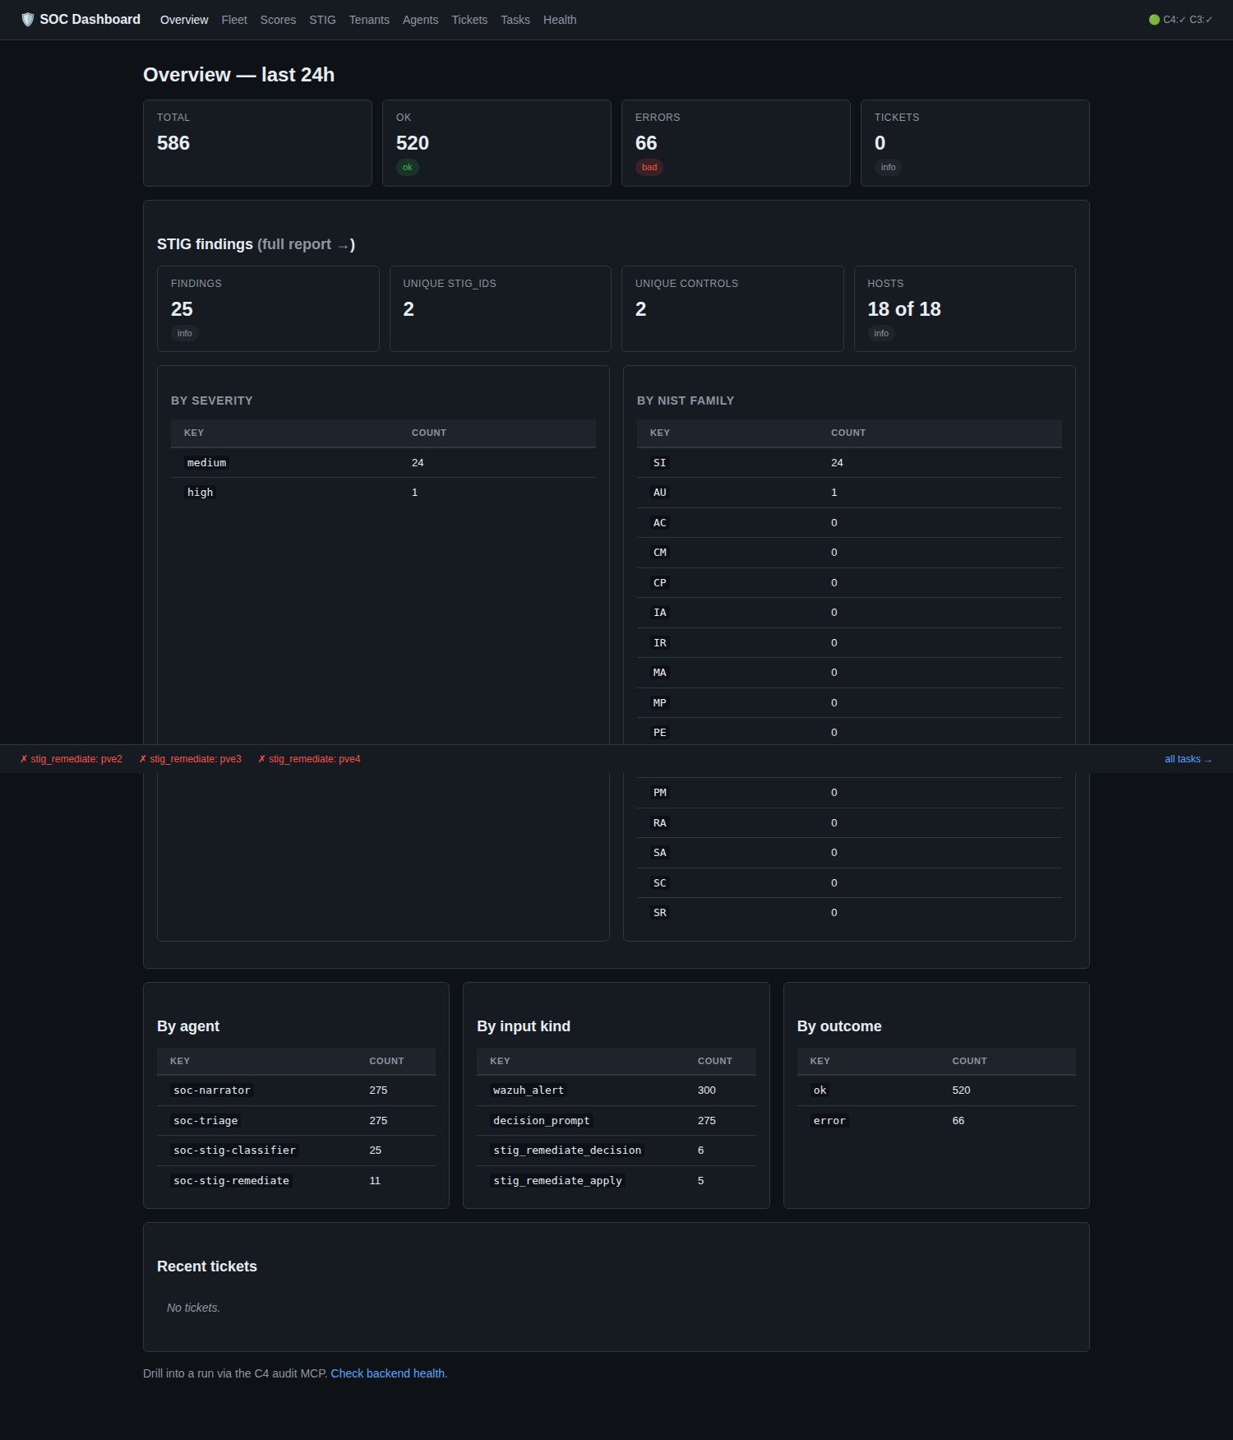Click the soc-stig-remediate agent key

point(231,1181)
